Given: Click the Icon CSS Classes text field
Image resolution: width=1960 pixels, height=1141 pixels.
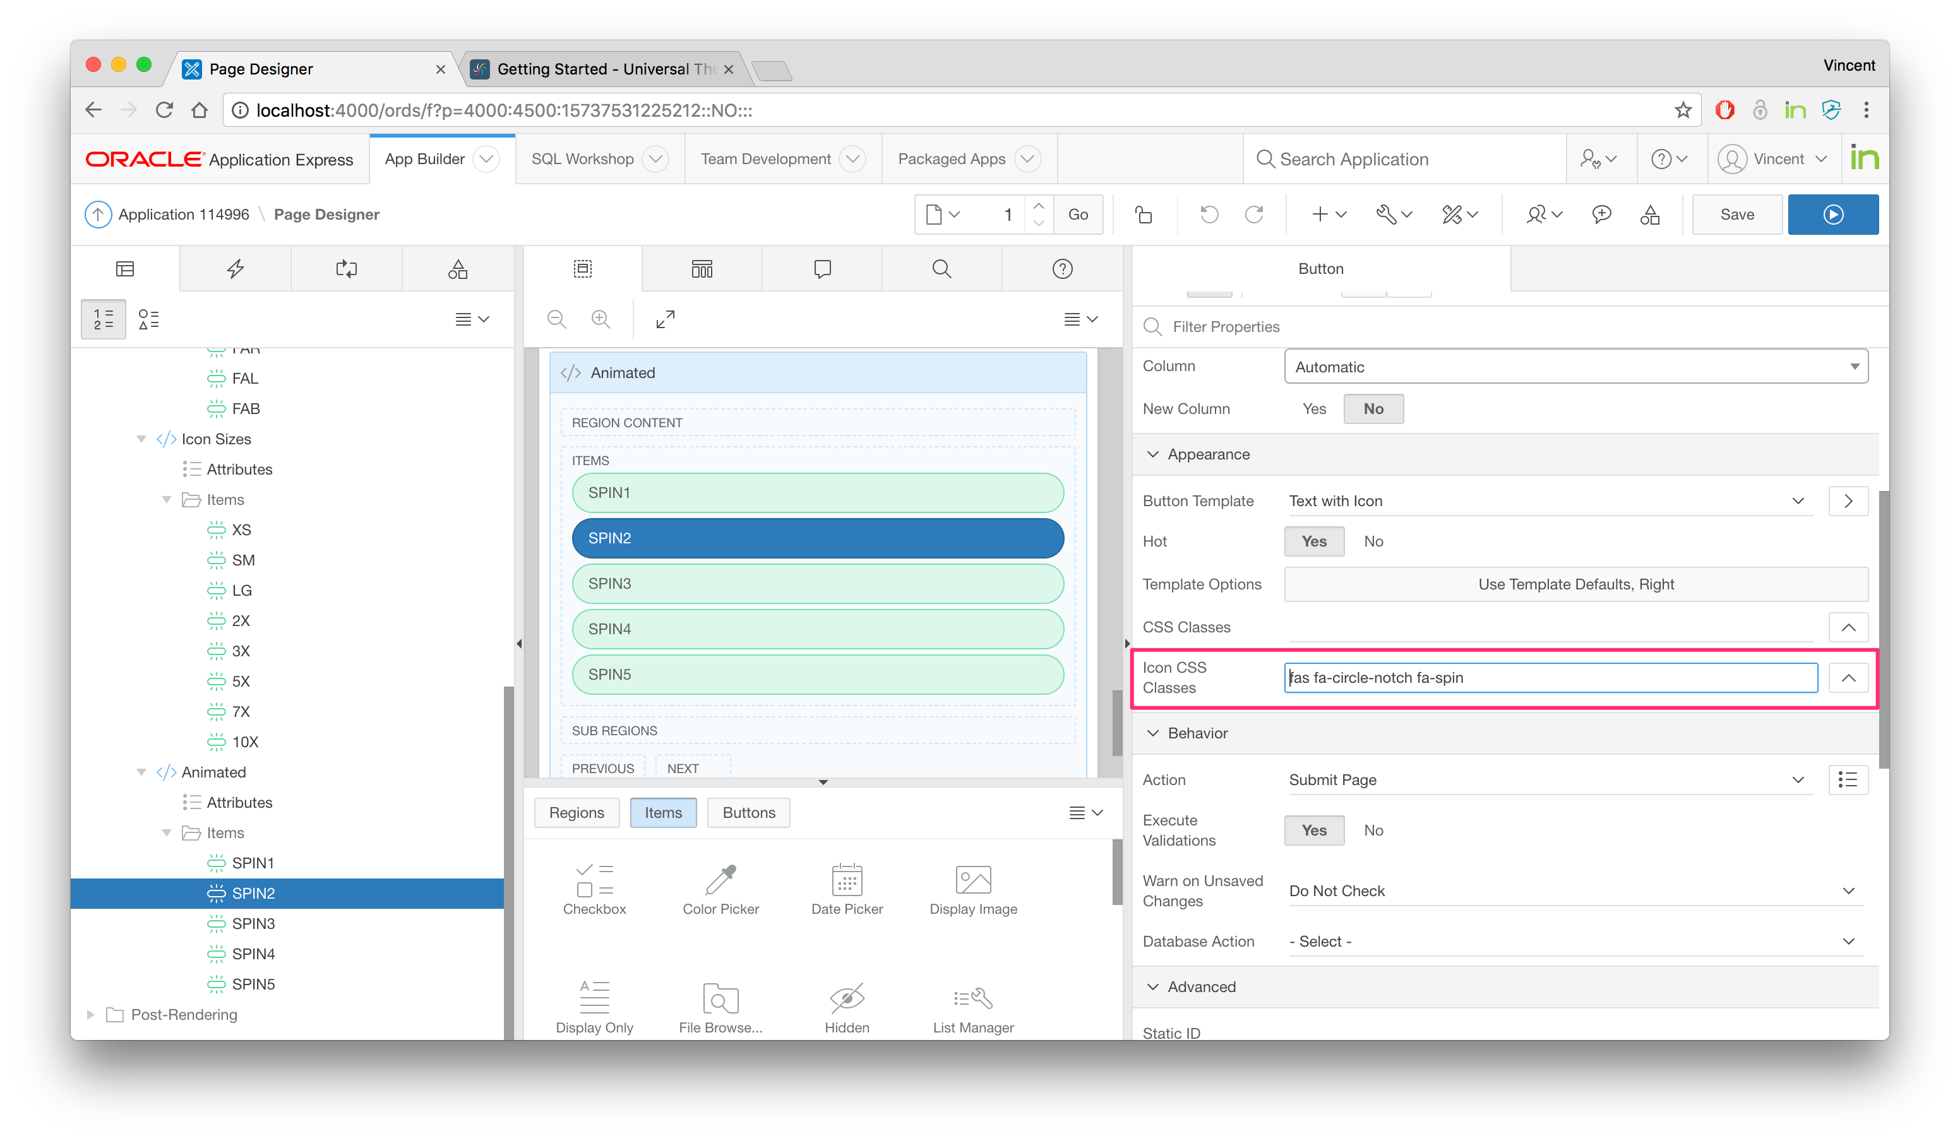Looking at the screenshot, I should (x=1550, y=678).
